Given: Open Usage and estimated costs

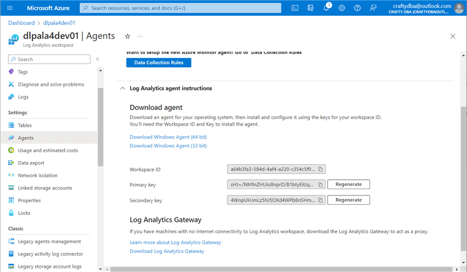Looking at the screenshot, I should 49,150.
